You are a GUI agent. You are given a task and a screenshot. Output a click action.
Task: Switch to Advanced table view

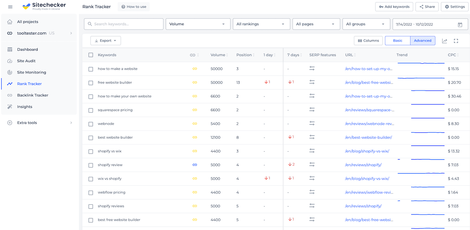click(x=423, y=41)
